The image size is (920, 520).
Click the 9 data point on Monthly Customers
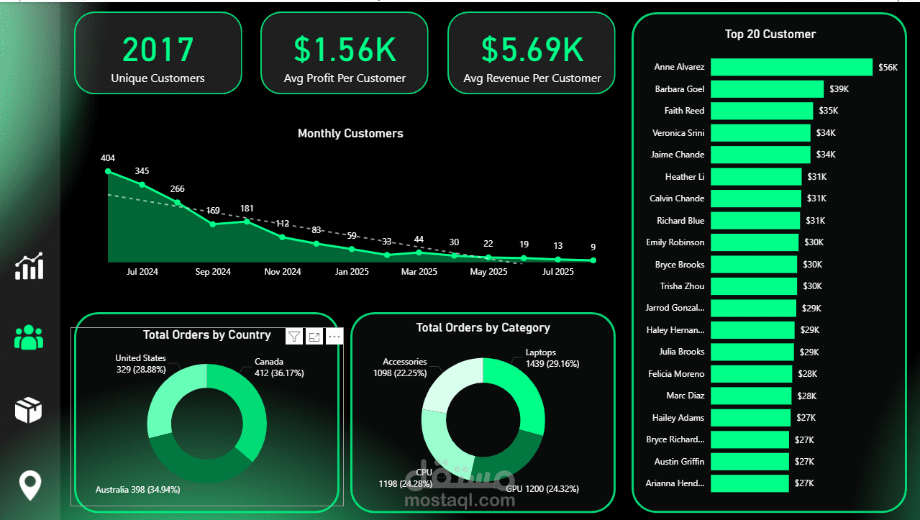click(593, 260)
